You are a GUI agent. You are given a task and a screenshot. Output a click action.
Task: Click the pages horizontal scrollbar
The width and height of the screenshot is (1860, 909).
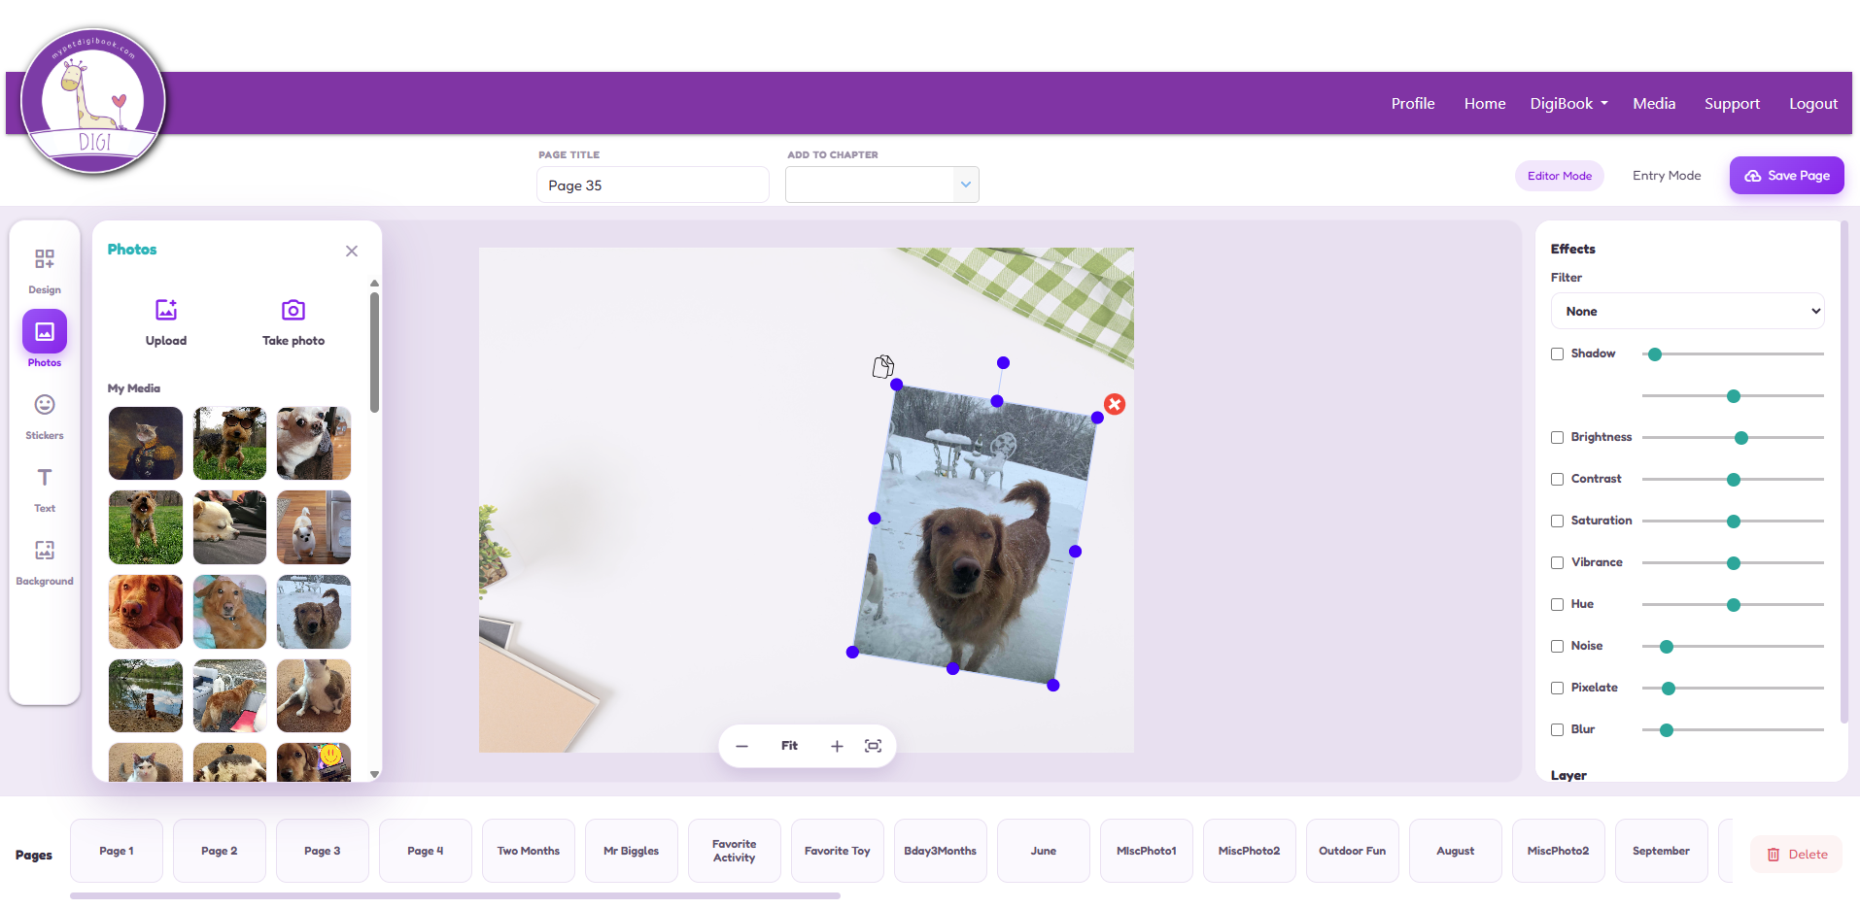455,895
